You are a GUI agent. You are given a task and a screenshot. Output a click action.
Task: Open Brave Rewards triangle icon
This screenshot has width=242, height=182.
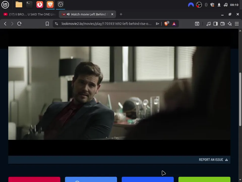coord(174,24)
